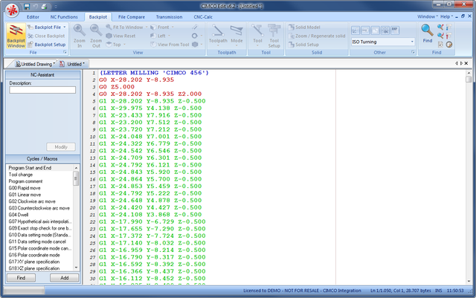Open the File group dialog launcher
Screen dimensions: 476x298
coord(65,53)
